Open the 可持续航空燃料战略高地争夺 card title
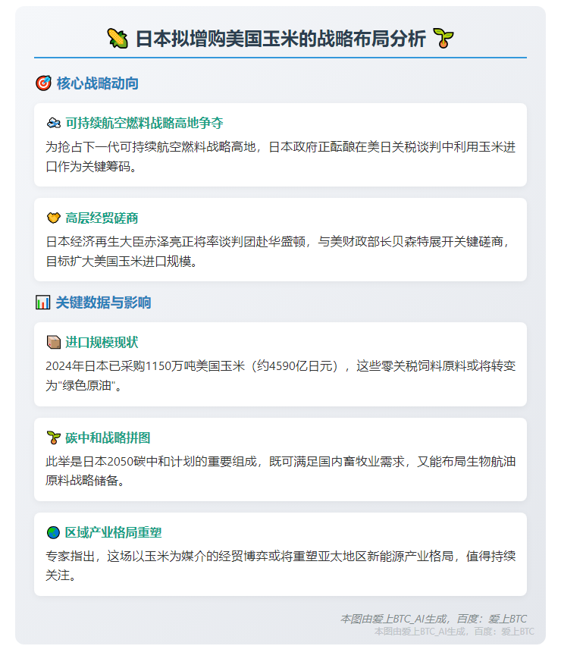Viewport: 561px width, 668px height. (x=144, y=124)
